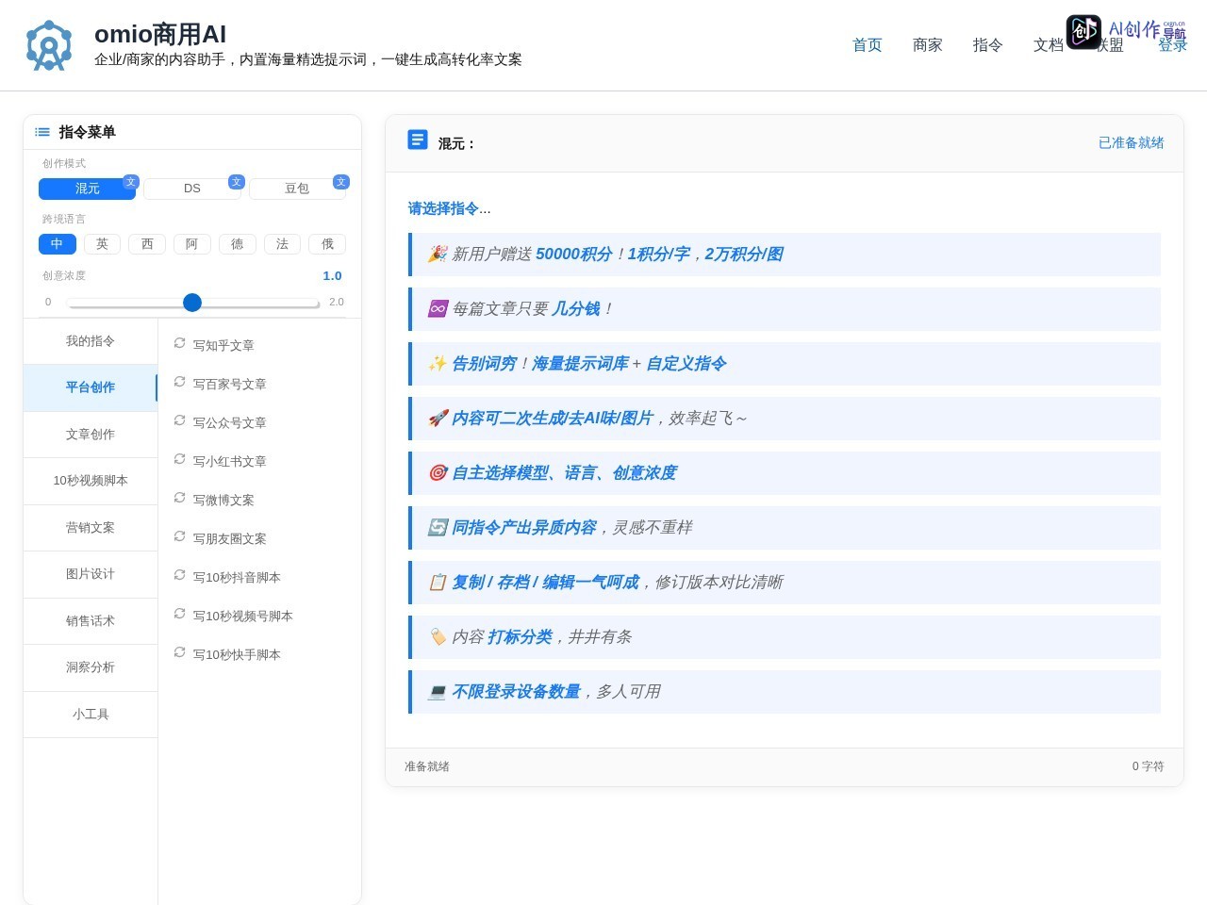Open the 我的指令 category
This screenshot has width=1207, height=905.
(x=91, y=341)
